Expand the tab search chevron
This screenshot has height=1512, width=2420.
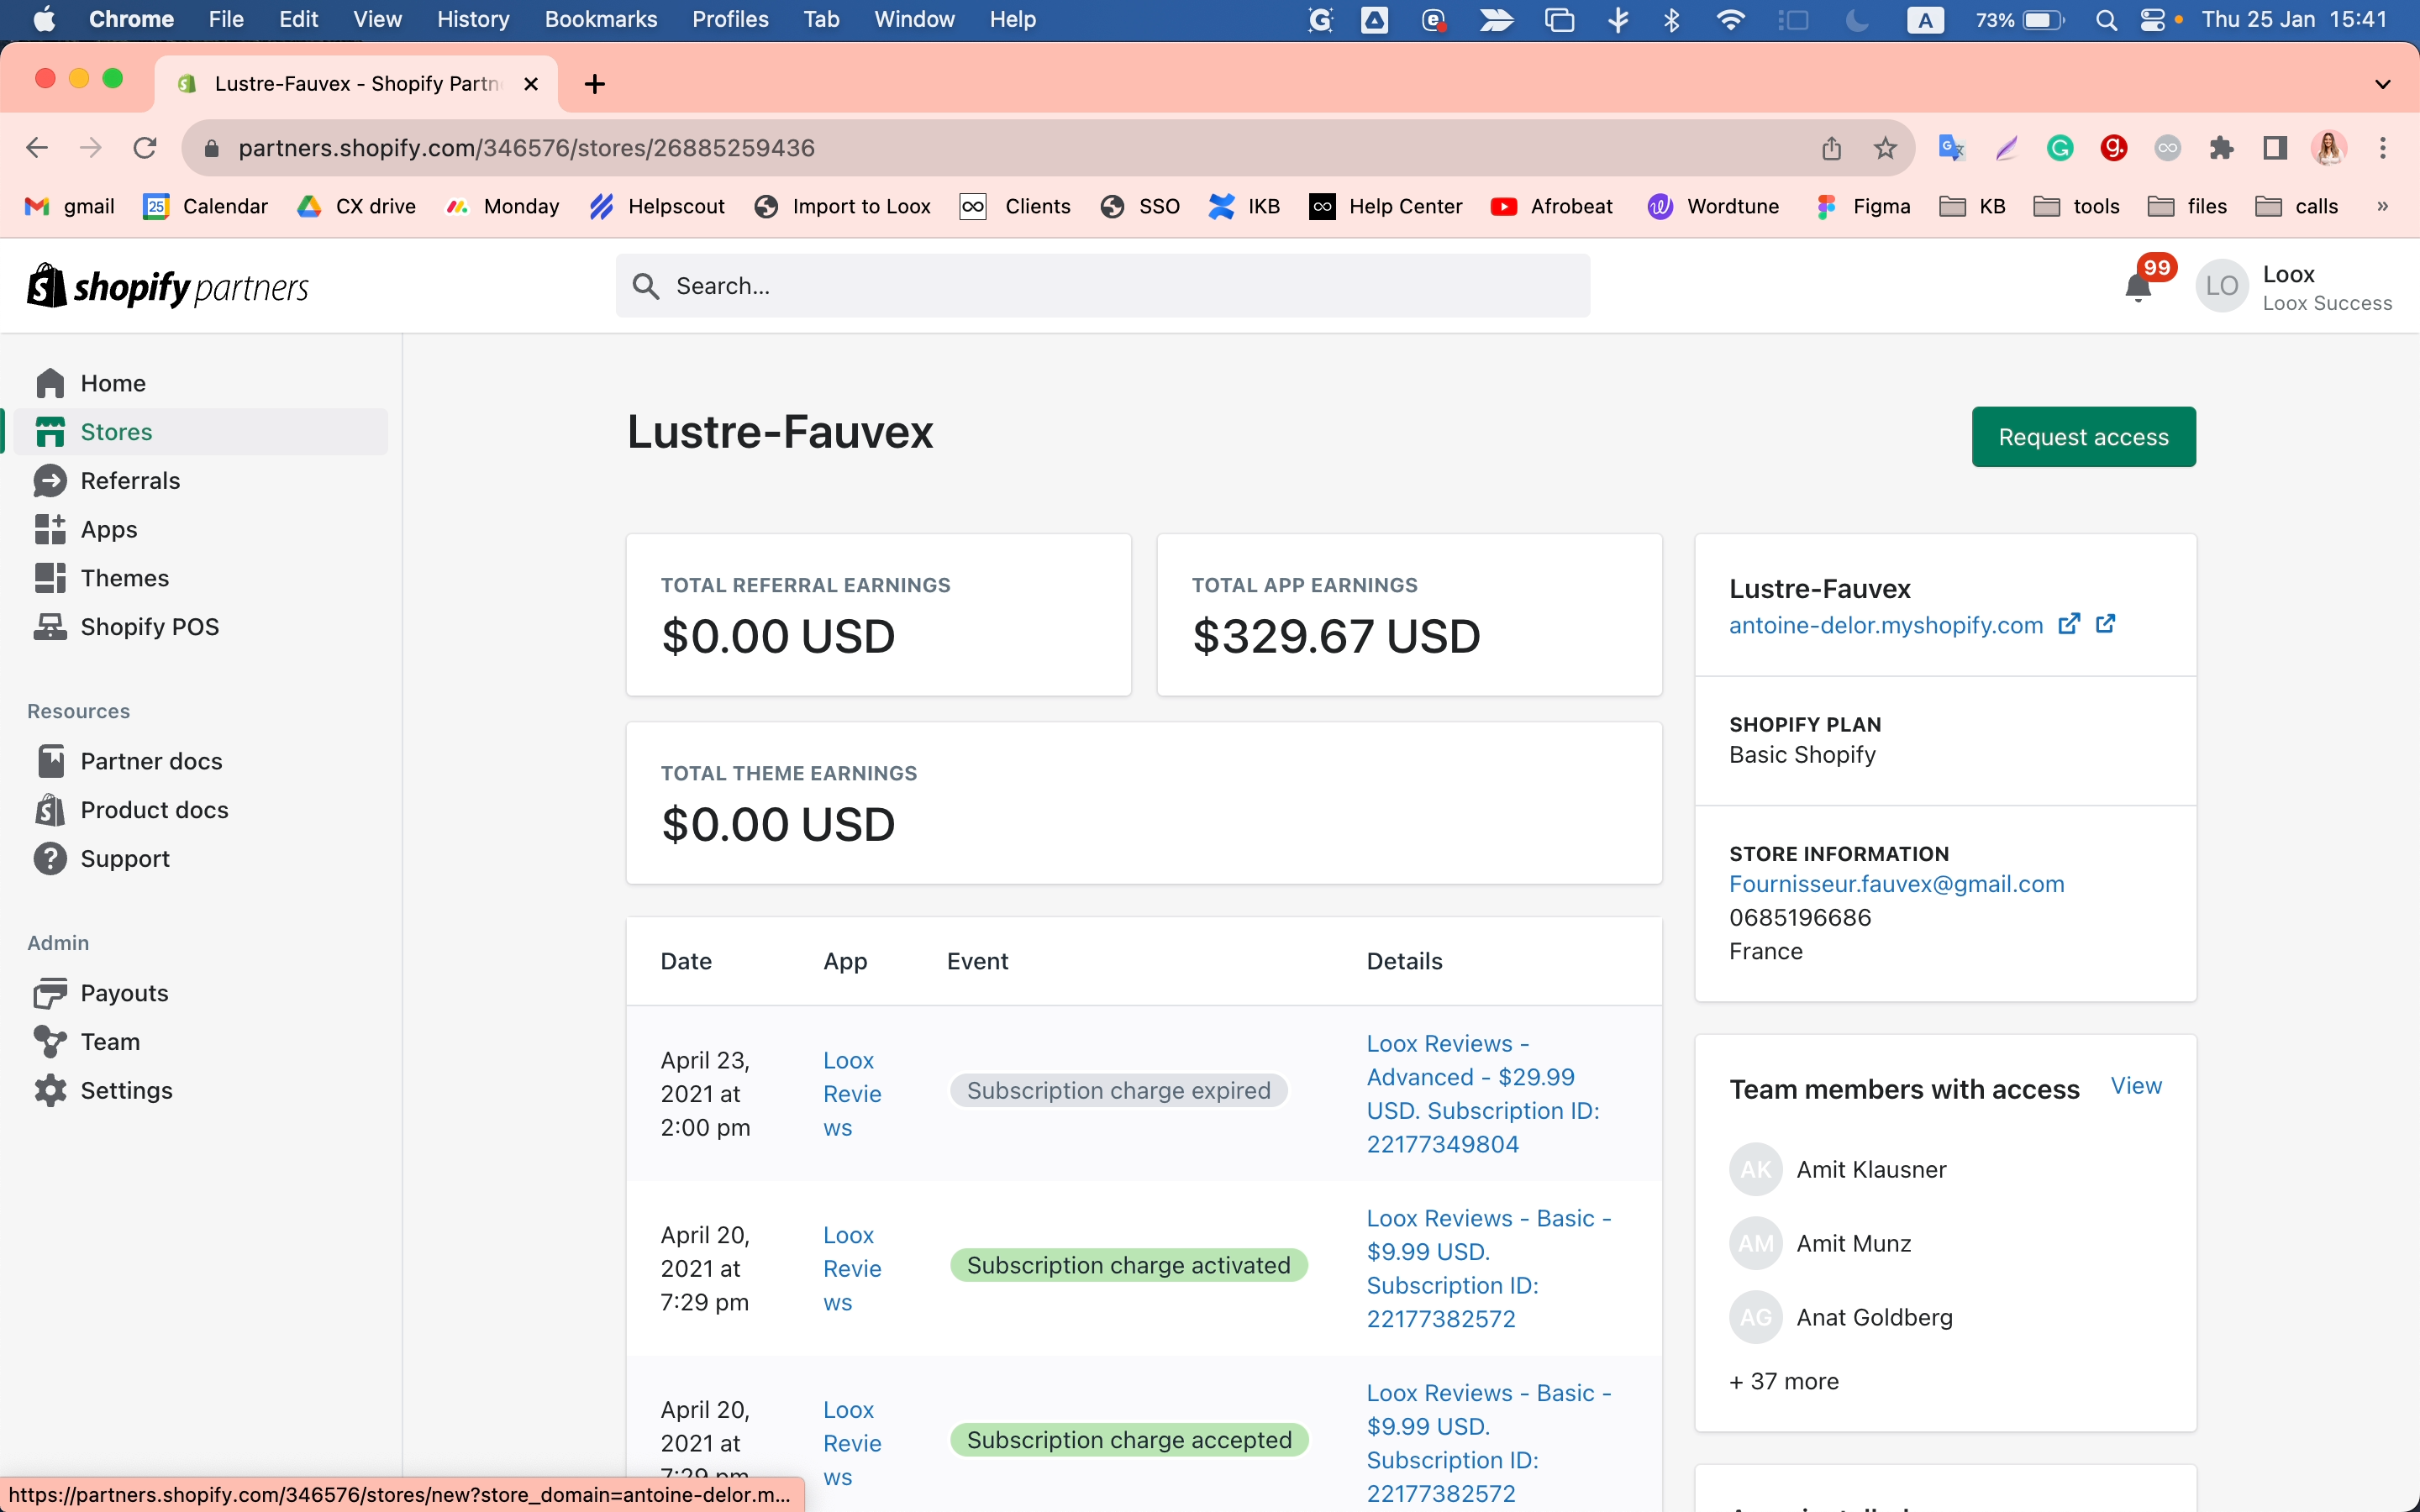(x=2382, y=84)
